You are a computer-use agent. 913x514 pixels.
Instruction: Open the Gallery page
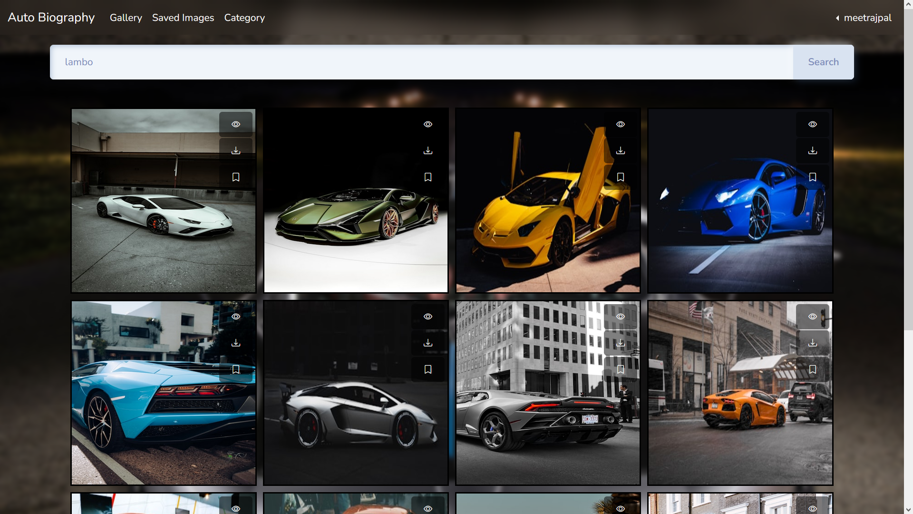coord(126,18)
